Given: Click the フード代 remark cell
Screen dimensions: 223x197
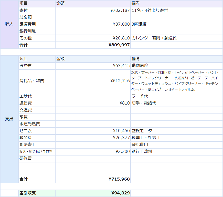Looking at the screenshot, I should [176, 96].
